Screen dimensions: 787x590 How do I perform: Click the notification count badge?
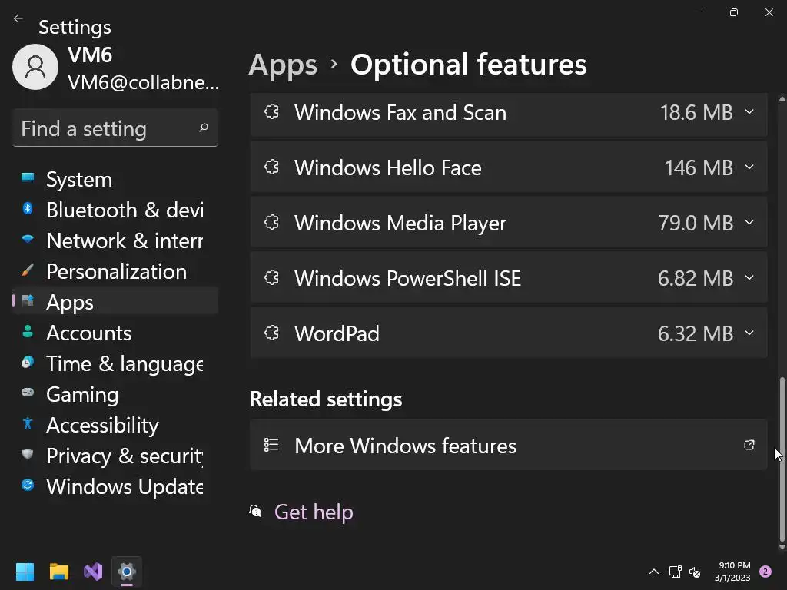click(x=765, y=572)
